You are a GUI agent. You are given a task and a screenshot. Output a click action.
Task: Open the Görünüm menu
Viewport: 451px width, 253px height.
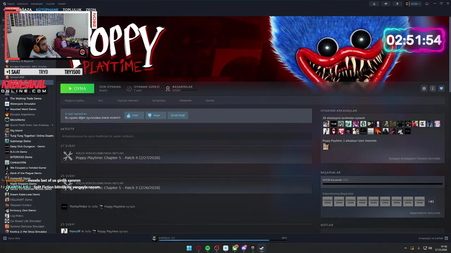click(x=23, y=4)
